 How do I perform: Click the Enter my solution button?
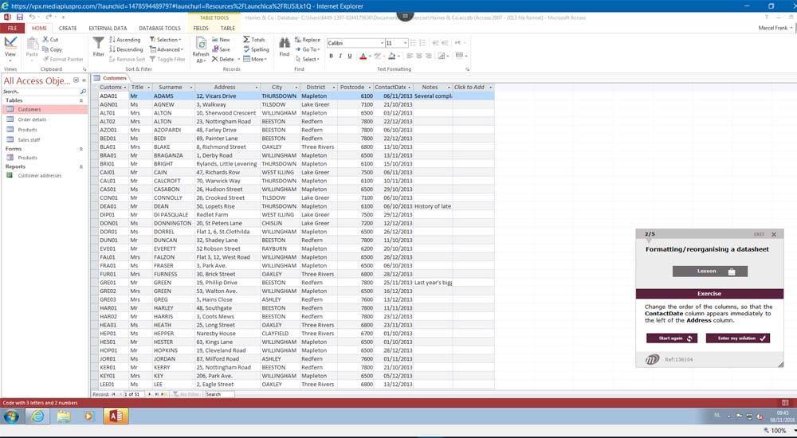tap(737, 338)
